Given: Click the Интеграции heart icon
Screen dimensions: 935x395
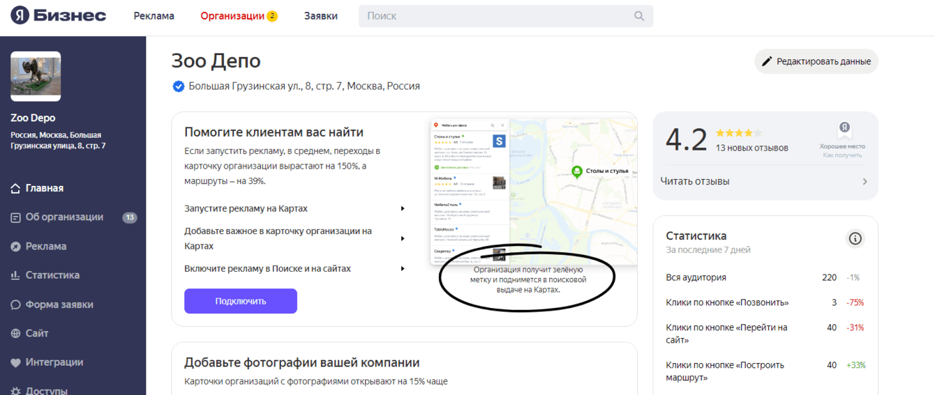Looking at the screenshot, I should 15,363.
